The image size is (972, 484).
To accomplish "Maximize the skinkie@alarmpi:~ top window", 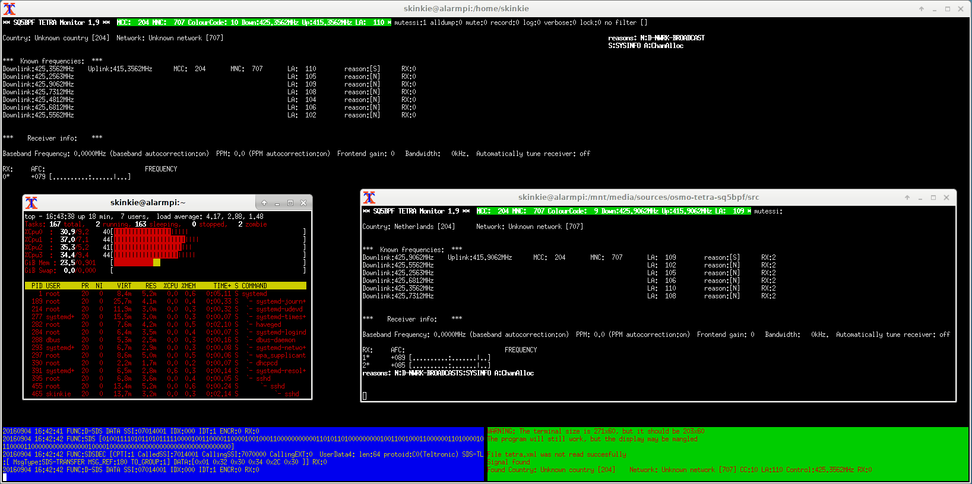I will pos(290,203).
